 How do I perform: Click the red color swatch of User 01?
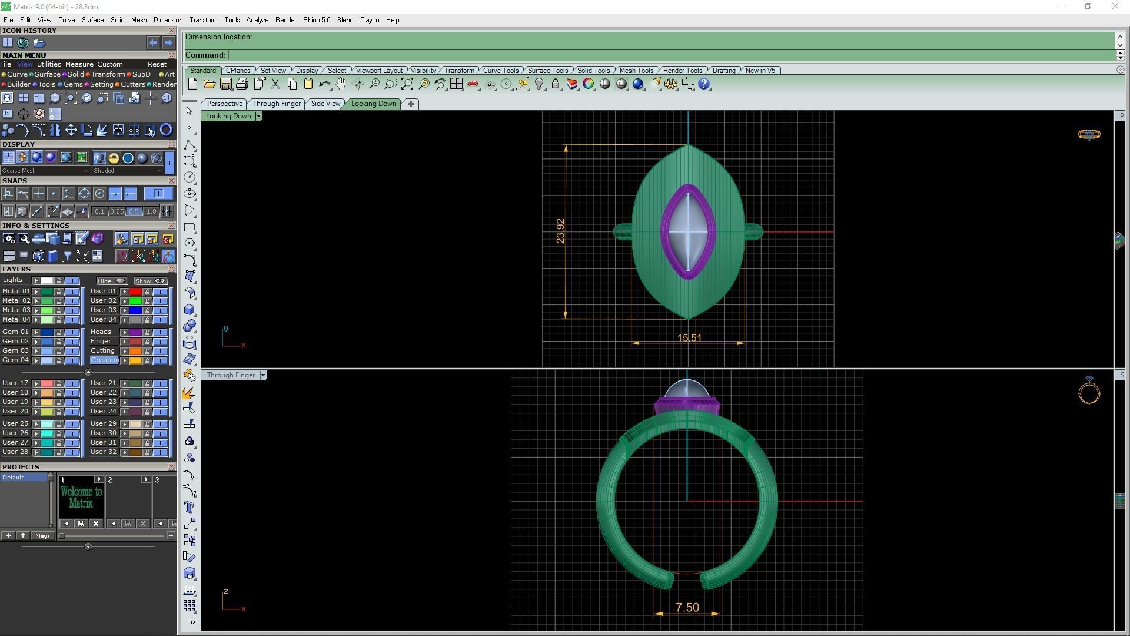coord(135,291)
